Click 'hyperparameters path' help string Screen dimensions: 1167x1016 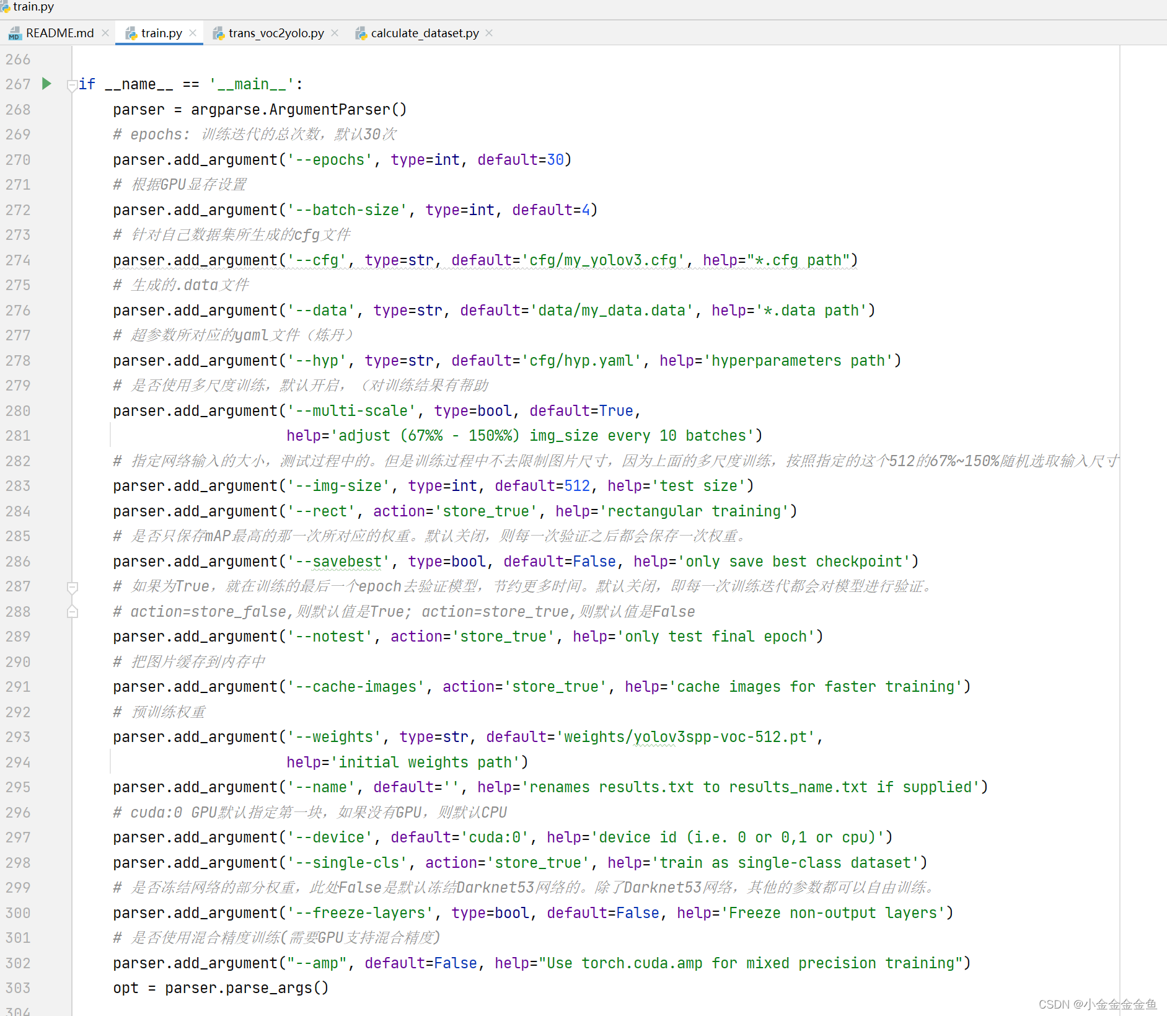coord(798,360)
